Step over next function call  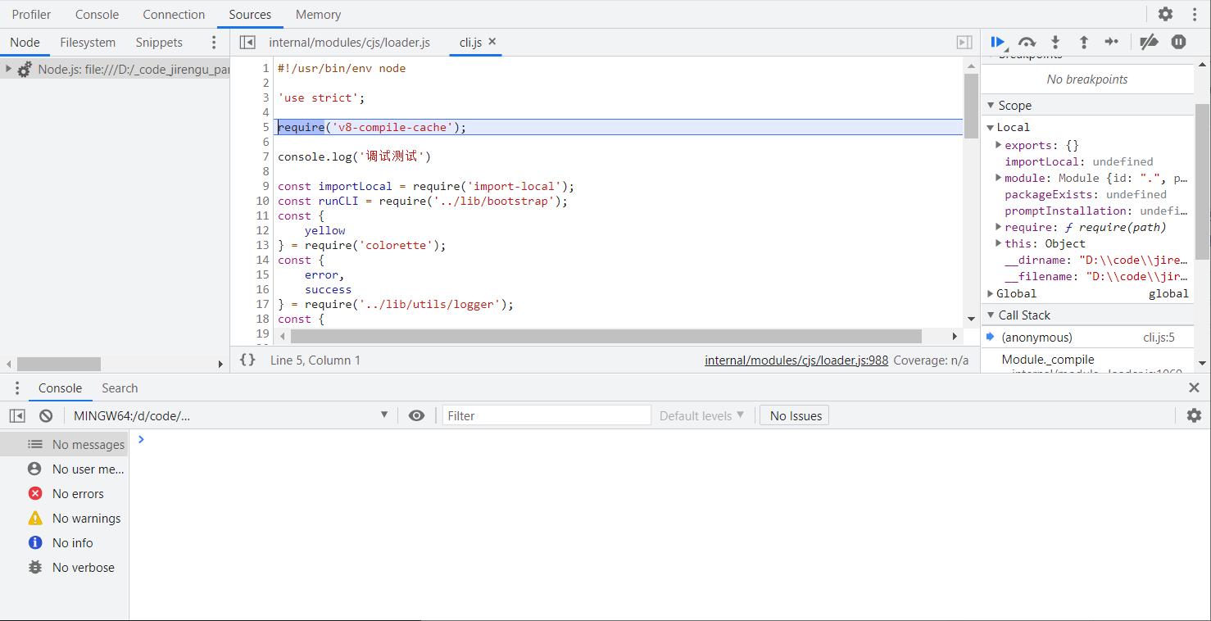click(x=1027, y=42)
